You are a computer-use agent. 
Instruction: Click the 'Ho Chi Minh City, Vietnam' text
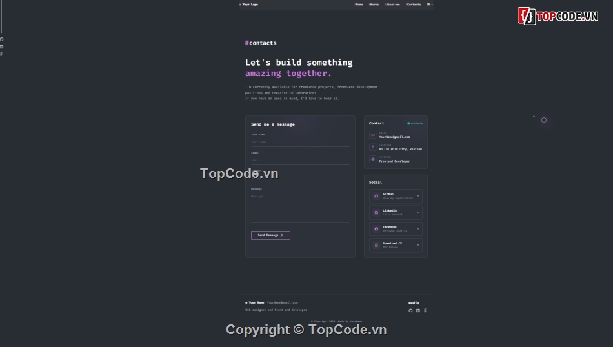click(400, 149)
